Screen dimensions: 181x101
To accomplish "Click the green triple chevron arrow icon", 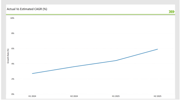I will coord(172,12).
